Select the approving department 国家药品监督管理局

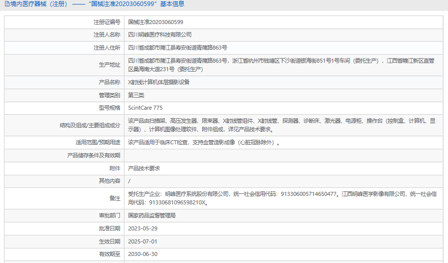point(152,215)
